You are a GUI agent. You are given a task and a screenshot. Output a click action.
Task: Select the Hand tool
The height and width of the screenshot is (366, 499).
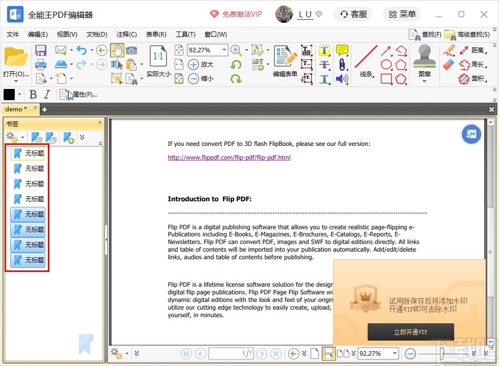(x=117, y=50)
